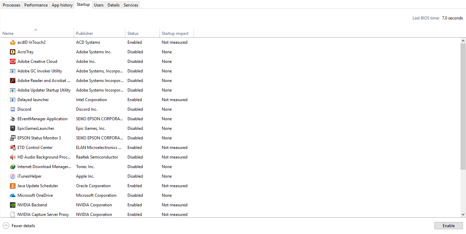466x234 pixels.
Task: Click the Internet Download Manager icon
Action: tap(13, 167)
